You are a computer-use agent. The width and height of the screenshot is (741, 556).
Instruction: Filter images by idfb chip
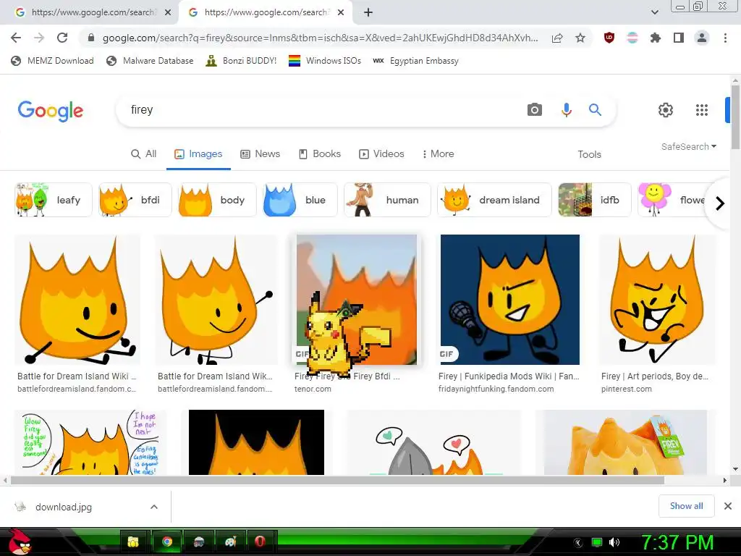[x=595, y=200]
